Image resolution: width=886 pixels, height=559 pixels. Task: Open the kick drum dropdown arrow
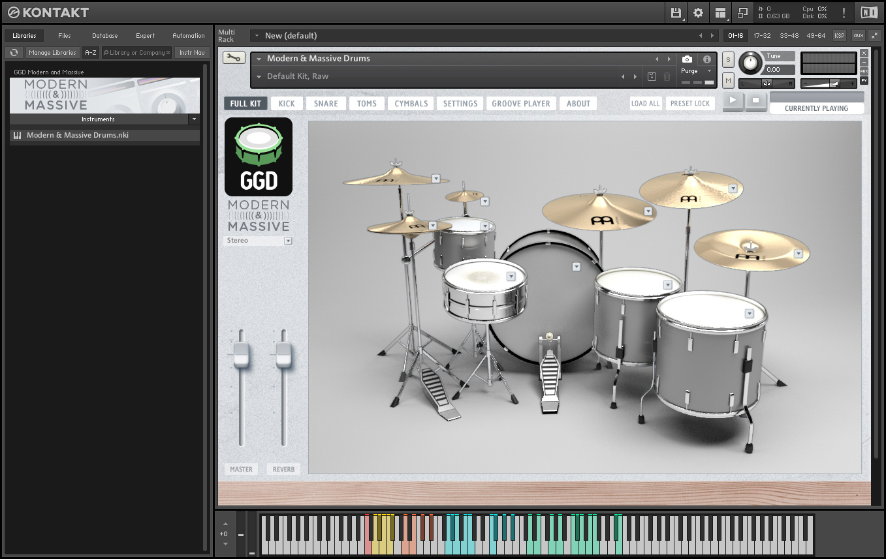[x=576, y=266]
